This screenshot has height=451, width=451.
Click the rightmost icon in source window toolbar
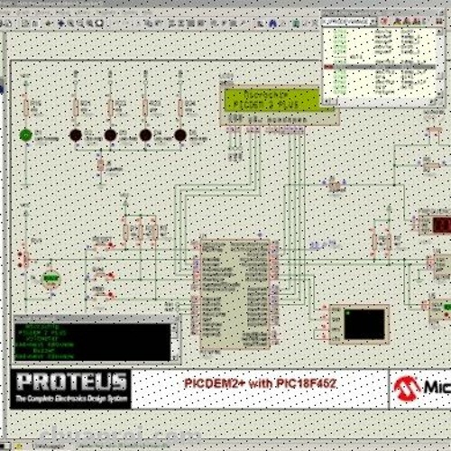tap(439, 21)
